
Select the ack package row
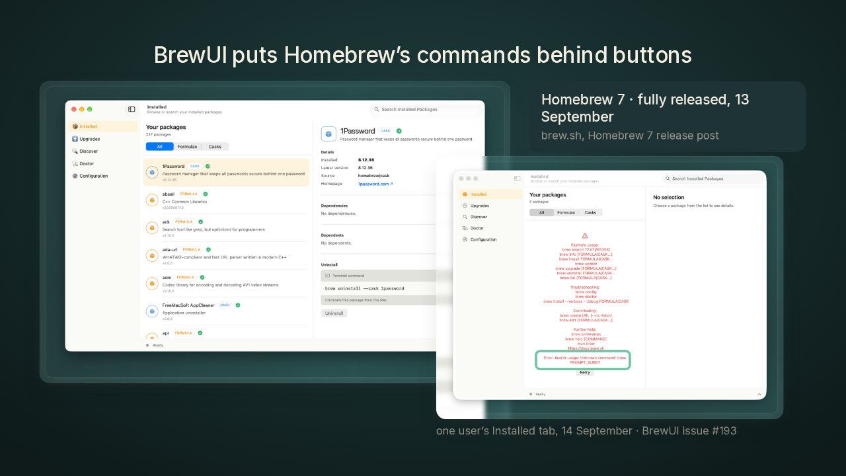pyautogui.click(x=227, y=226)
